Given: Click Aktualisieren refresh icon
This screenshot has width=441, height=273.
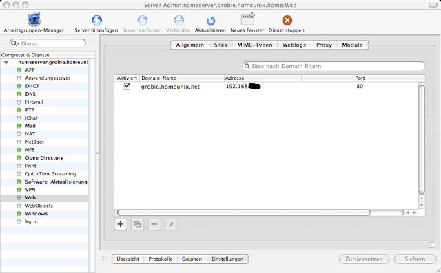Looking at the screenshot, I should [210, 21].
